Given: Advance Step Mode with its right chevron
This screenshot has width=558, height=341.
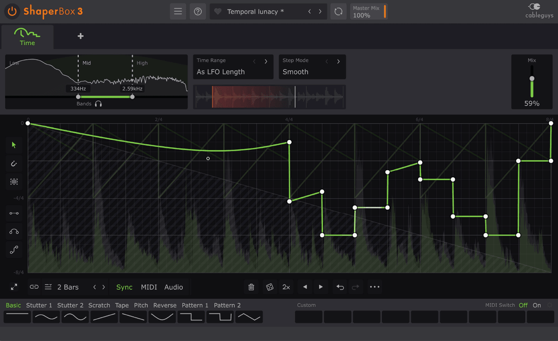Looking at the screenshot, I should [x=338, y=60].
